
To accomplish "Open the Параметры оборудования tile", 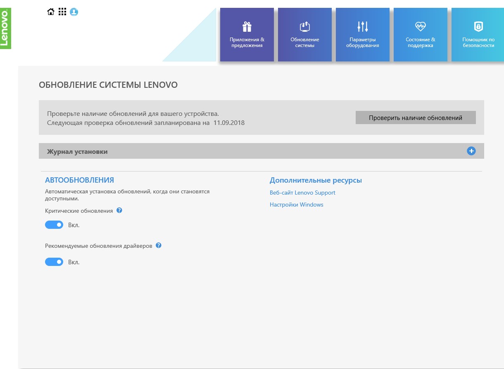I will pyautogui.click(x=363, y=35).
